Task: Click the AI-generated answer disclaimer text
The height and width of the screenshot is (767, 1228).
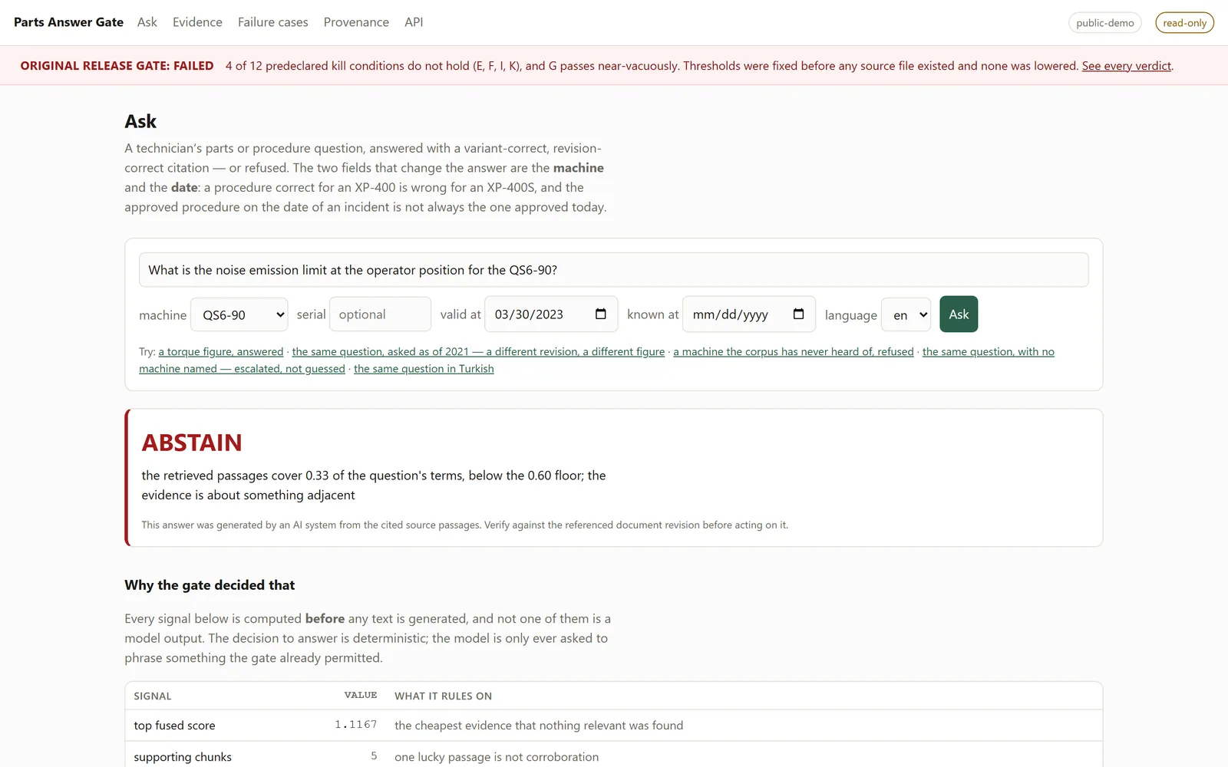Action: point(464,525)
